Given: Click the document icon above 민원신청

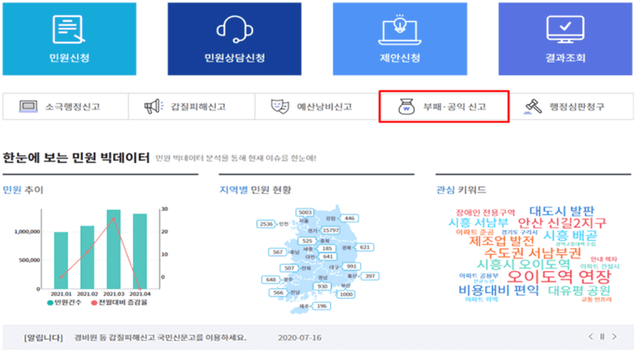Looking at the screenshot, I should [x=68, y=29].
